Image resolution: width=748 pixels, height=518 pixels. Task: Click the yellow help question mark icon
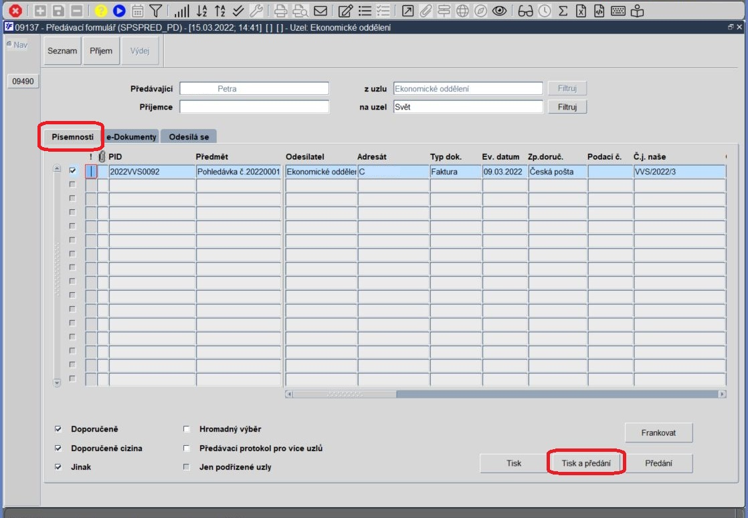100,11
